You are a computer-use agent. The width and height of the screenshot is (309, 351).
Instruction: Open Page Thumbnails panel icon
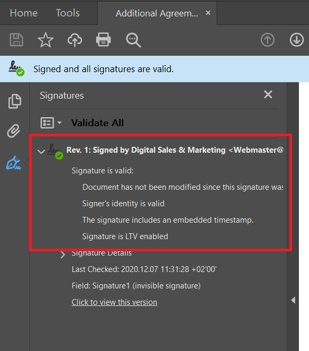15,101
